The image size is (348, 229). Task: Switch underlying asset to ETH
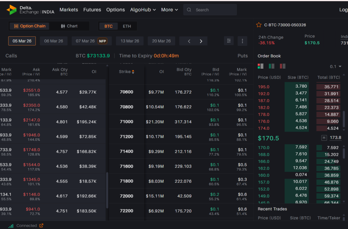pos(127,26)
